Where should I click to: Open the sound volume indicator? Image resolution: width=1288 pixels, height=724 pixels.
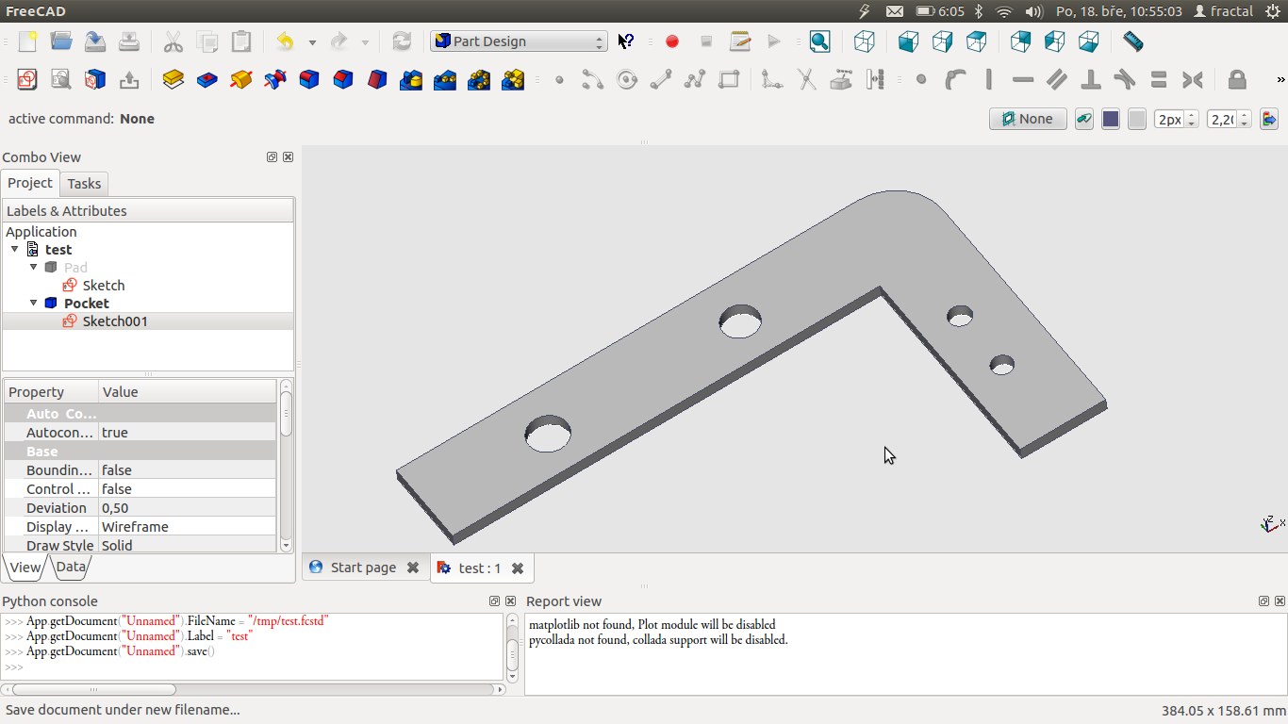click(x=1033, y=11)
